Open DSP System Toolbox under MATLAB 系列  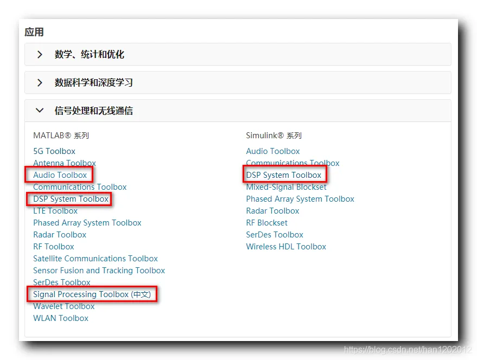point(71,199)
